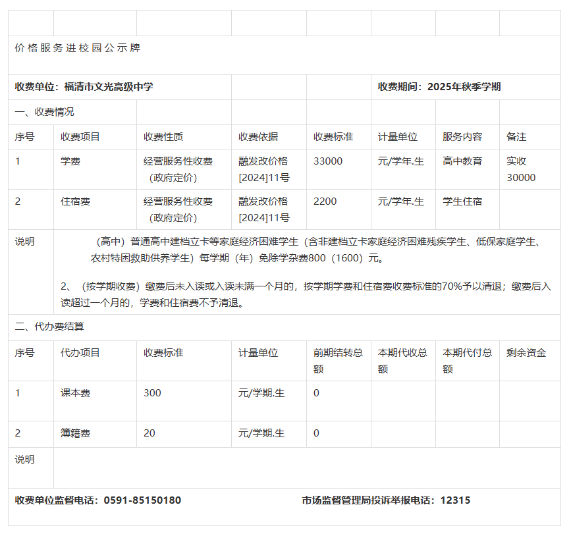Select the 学费 cell
571x534 pixels.
point(70,161)
